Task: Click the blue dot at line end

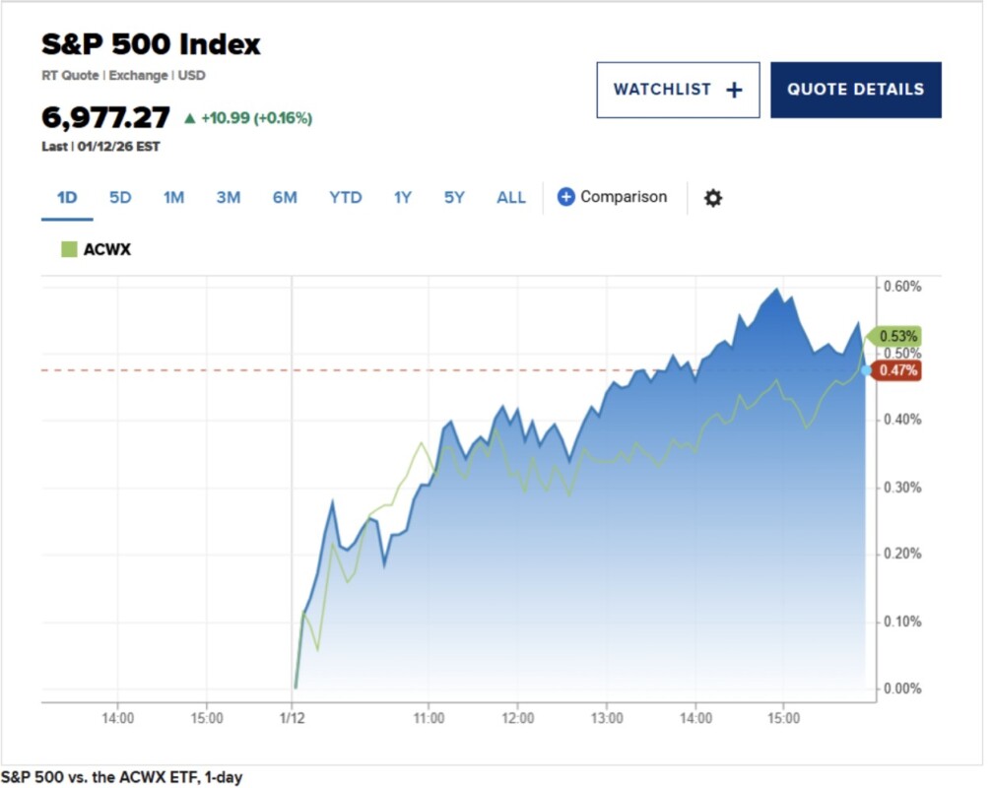Action: click(x=867, y=370)
